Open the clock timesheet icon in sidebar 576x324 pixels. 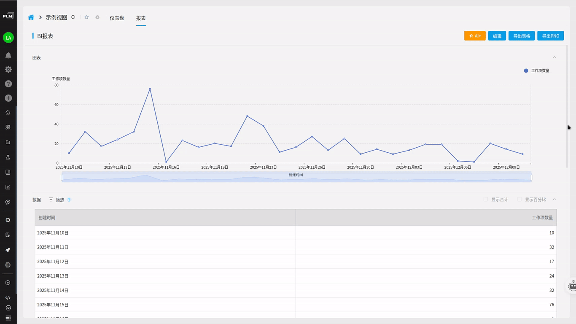pyautogui.click(x=8, y=220)
